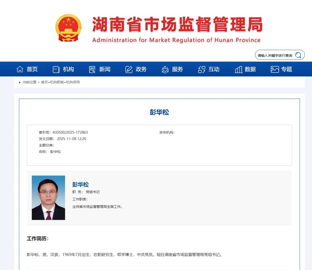Click the 互动 interaction icon
312x270 pixels.
(201, 69)
